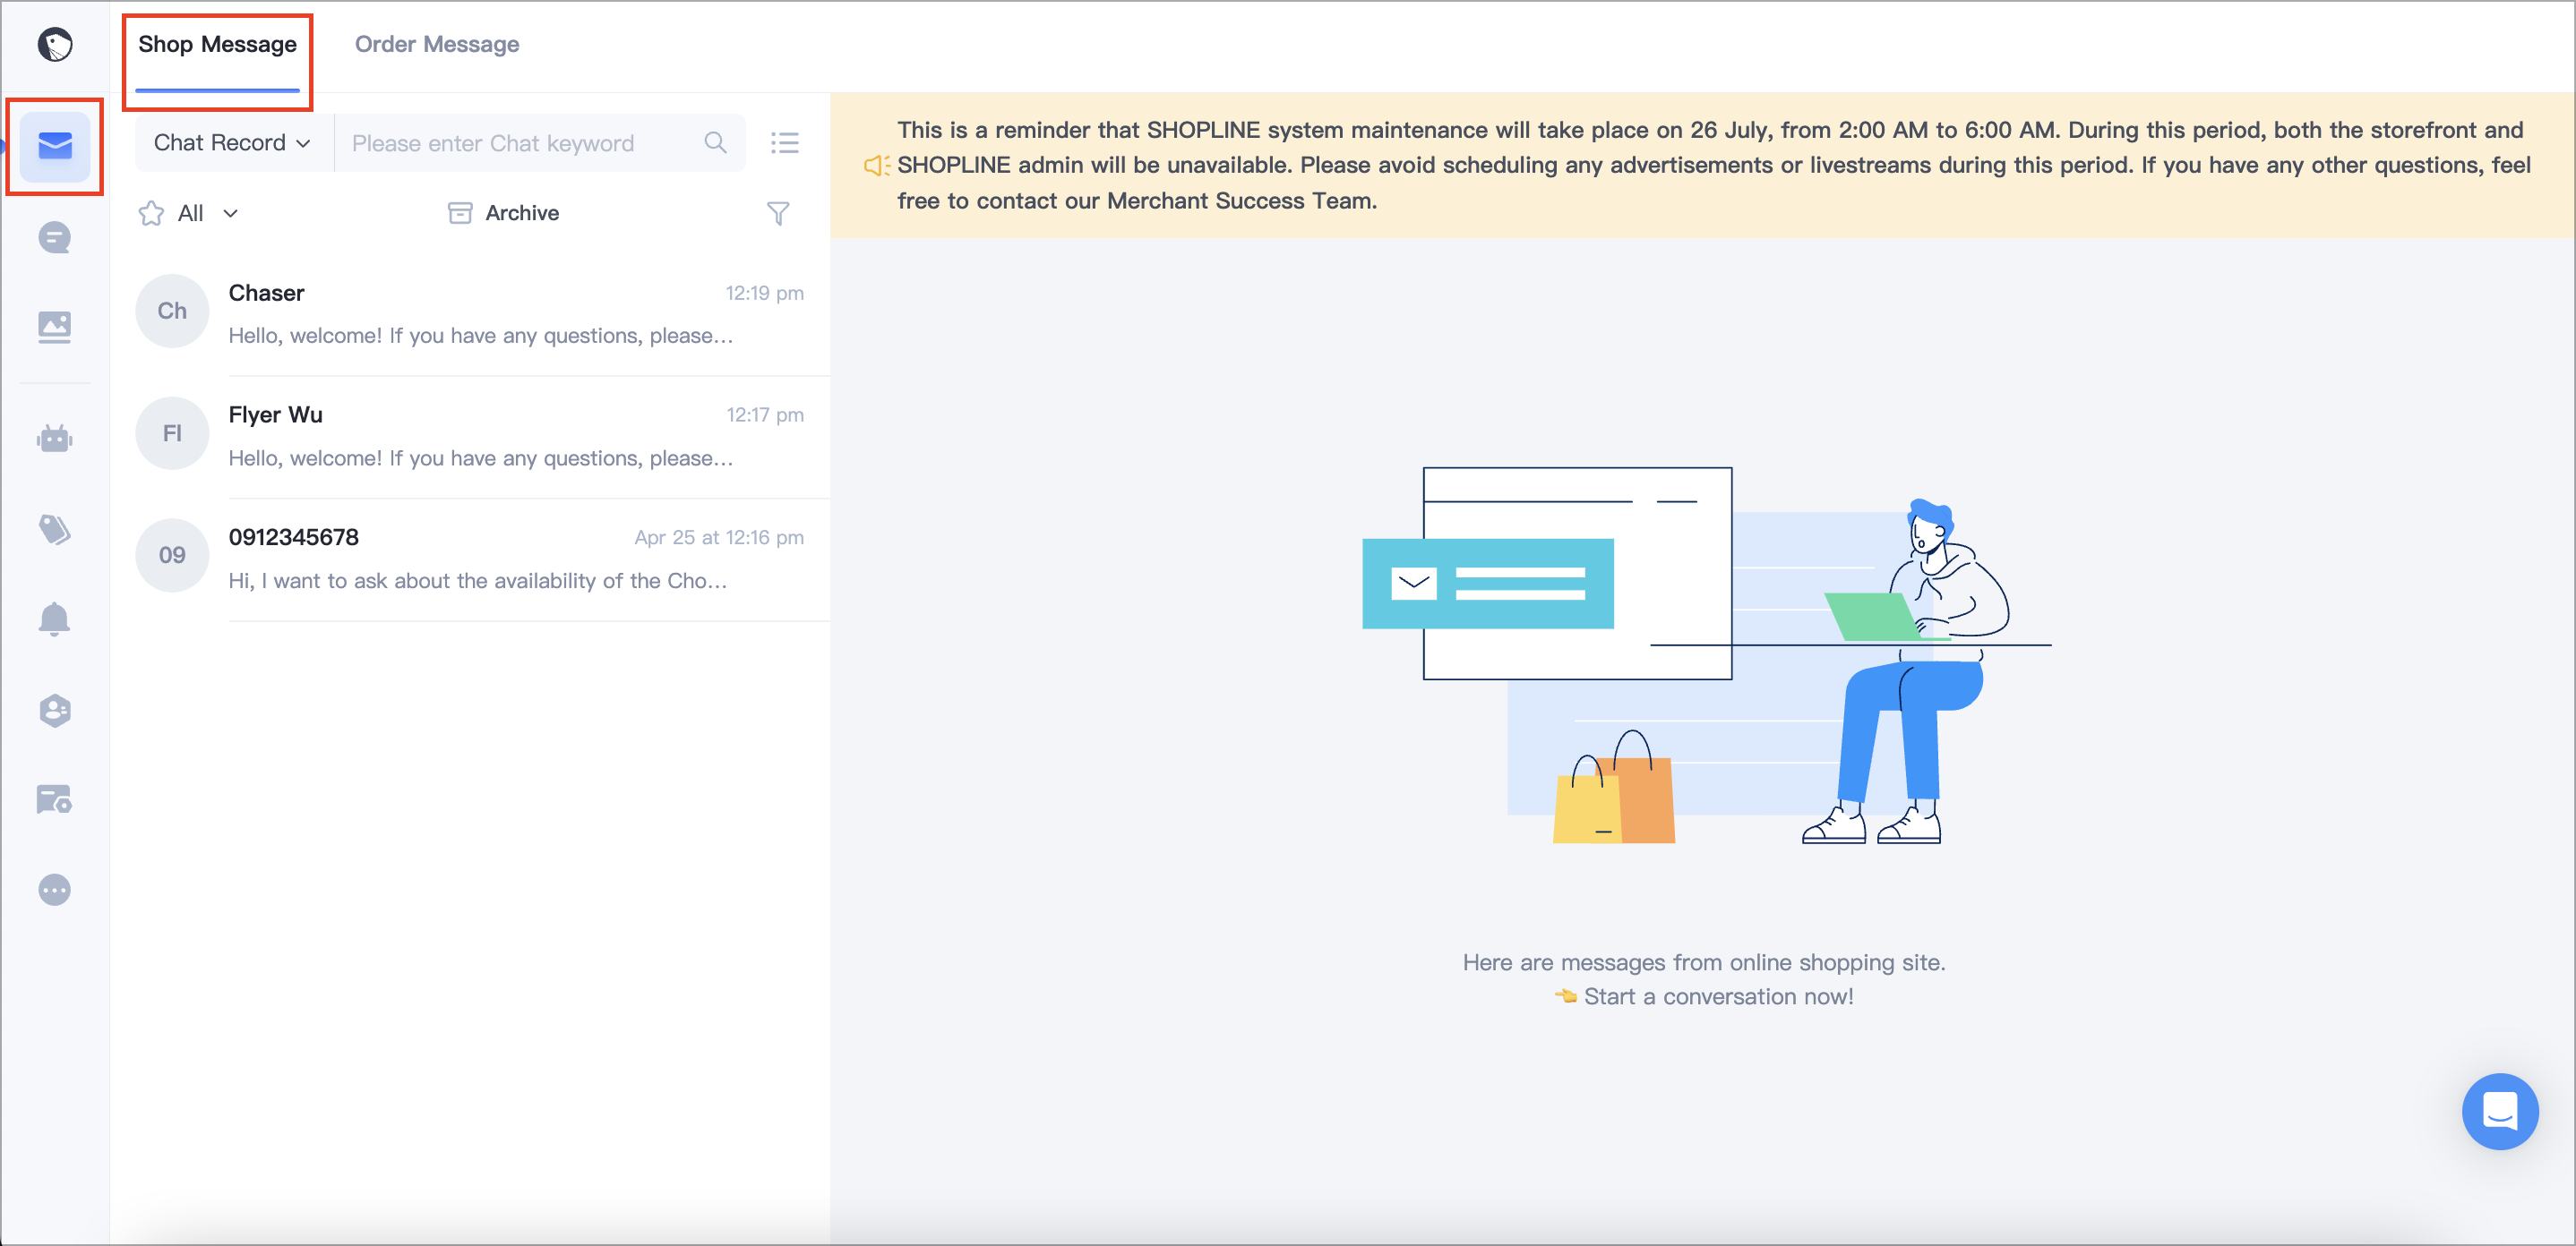This screenshot has width=2576, height=1246.
Task: Open the more options ellipsis icon
Action: (55, 891)
